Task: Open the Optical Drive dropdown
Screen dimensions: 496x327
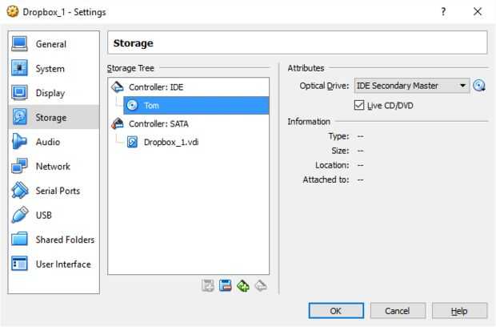Action: tap(412, 86)
